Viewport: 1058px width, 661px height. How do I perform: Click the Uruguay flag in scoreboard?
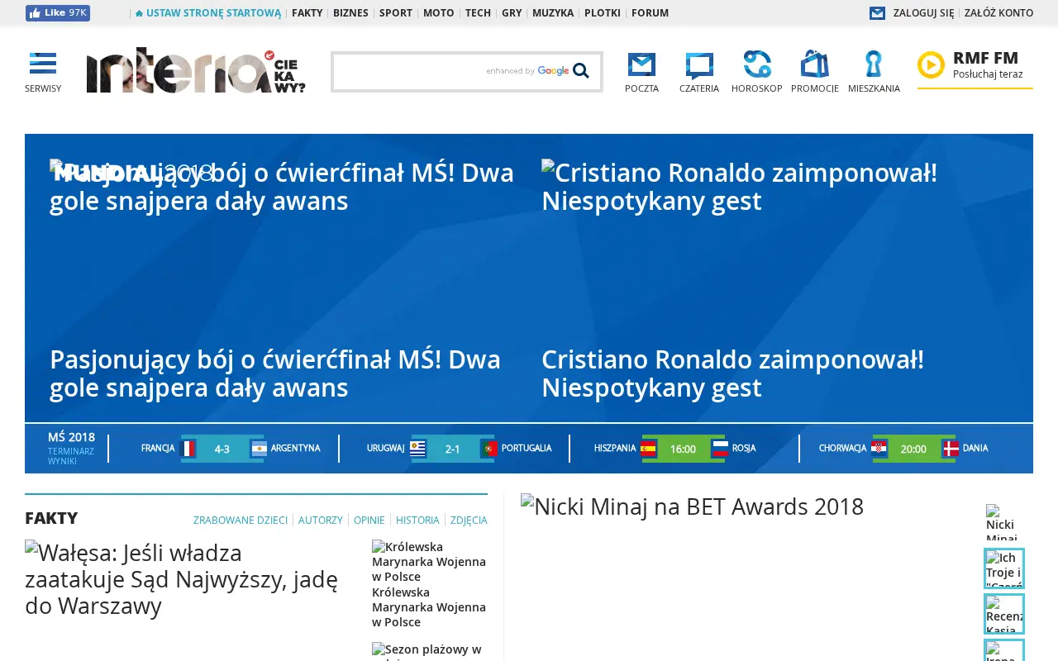click(417, 449)
